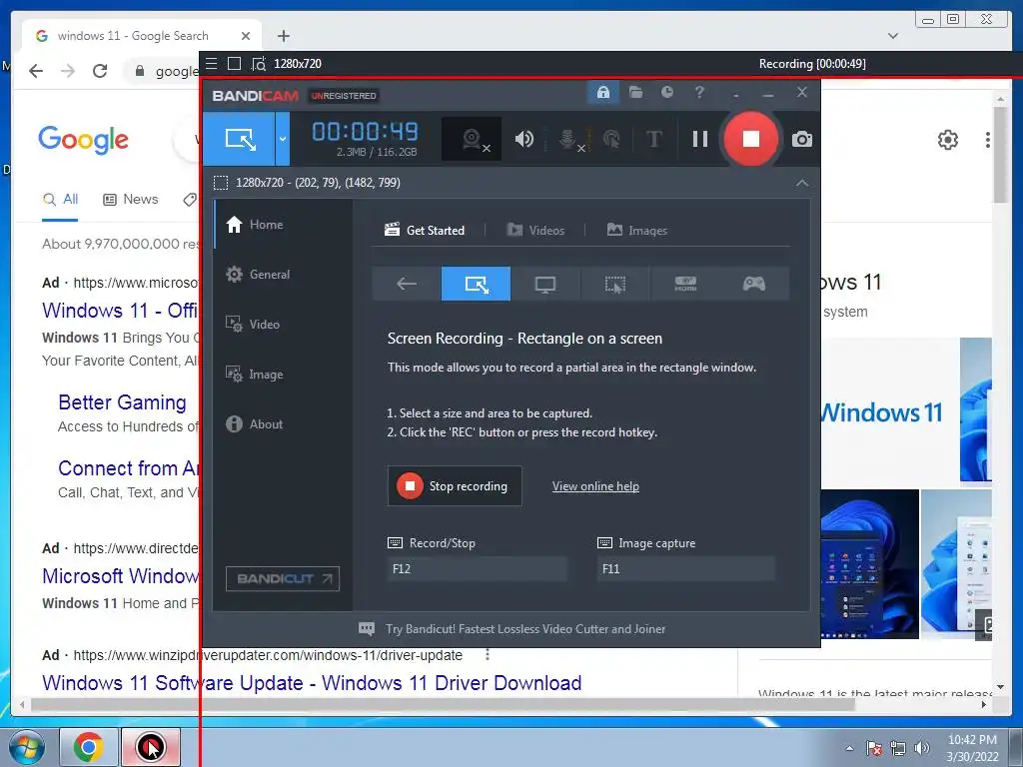Select the around-mouse recording mode
The image size is (1023, 767).
614,284
